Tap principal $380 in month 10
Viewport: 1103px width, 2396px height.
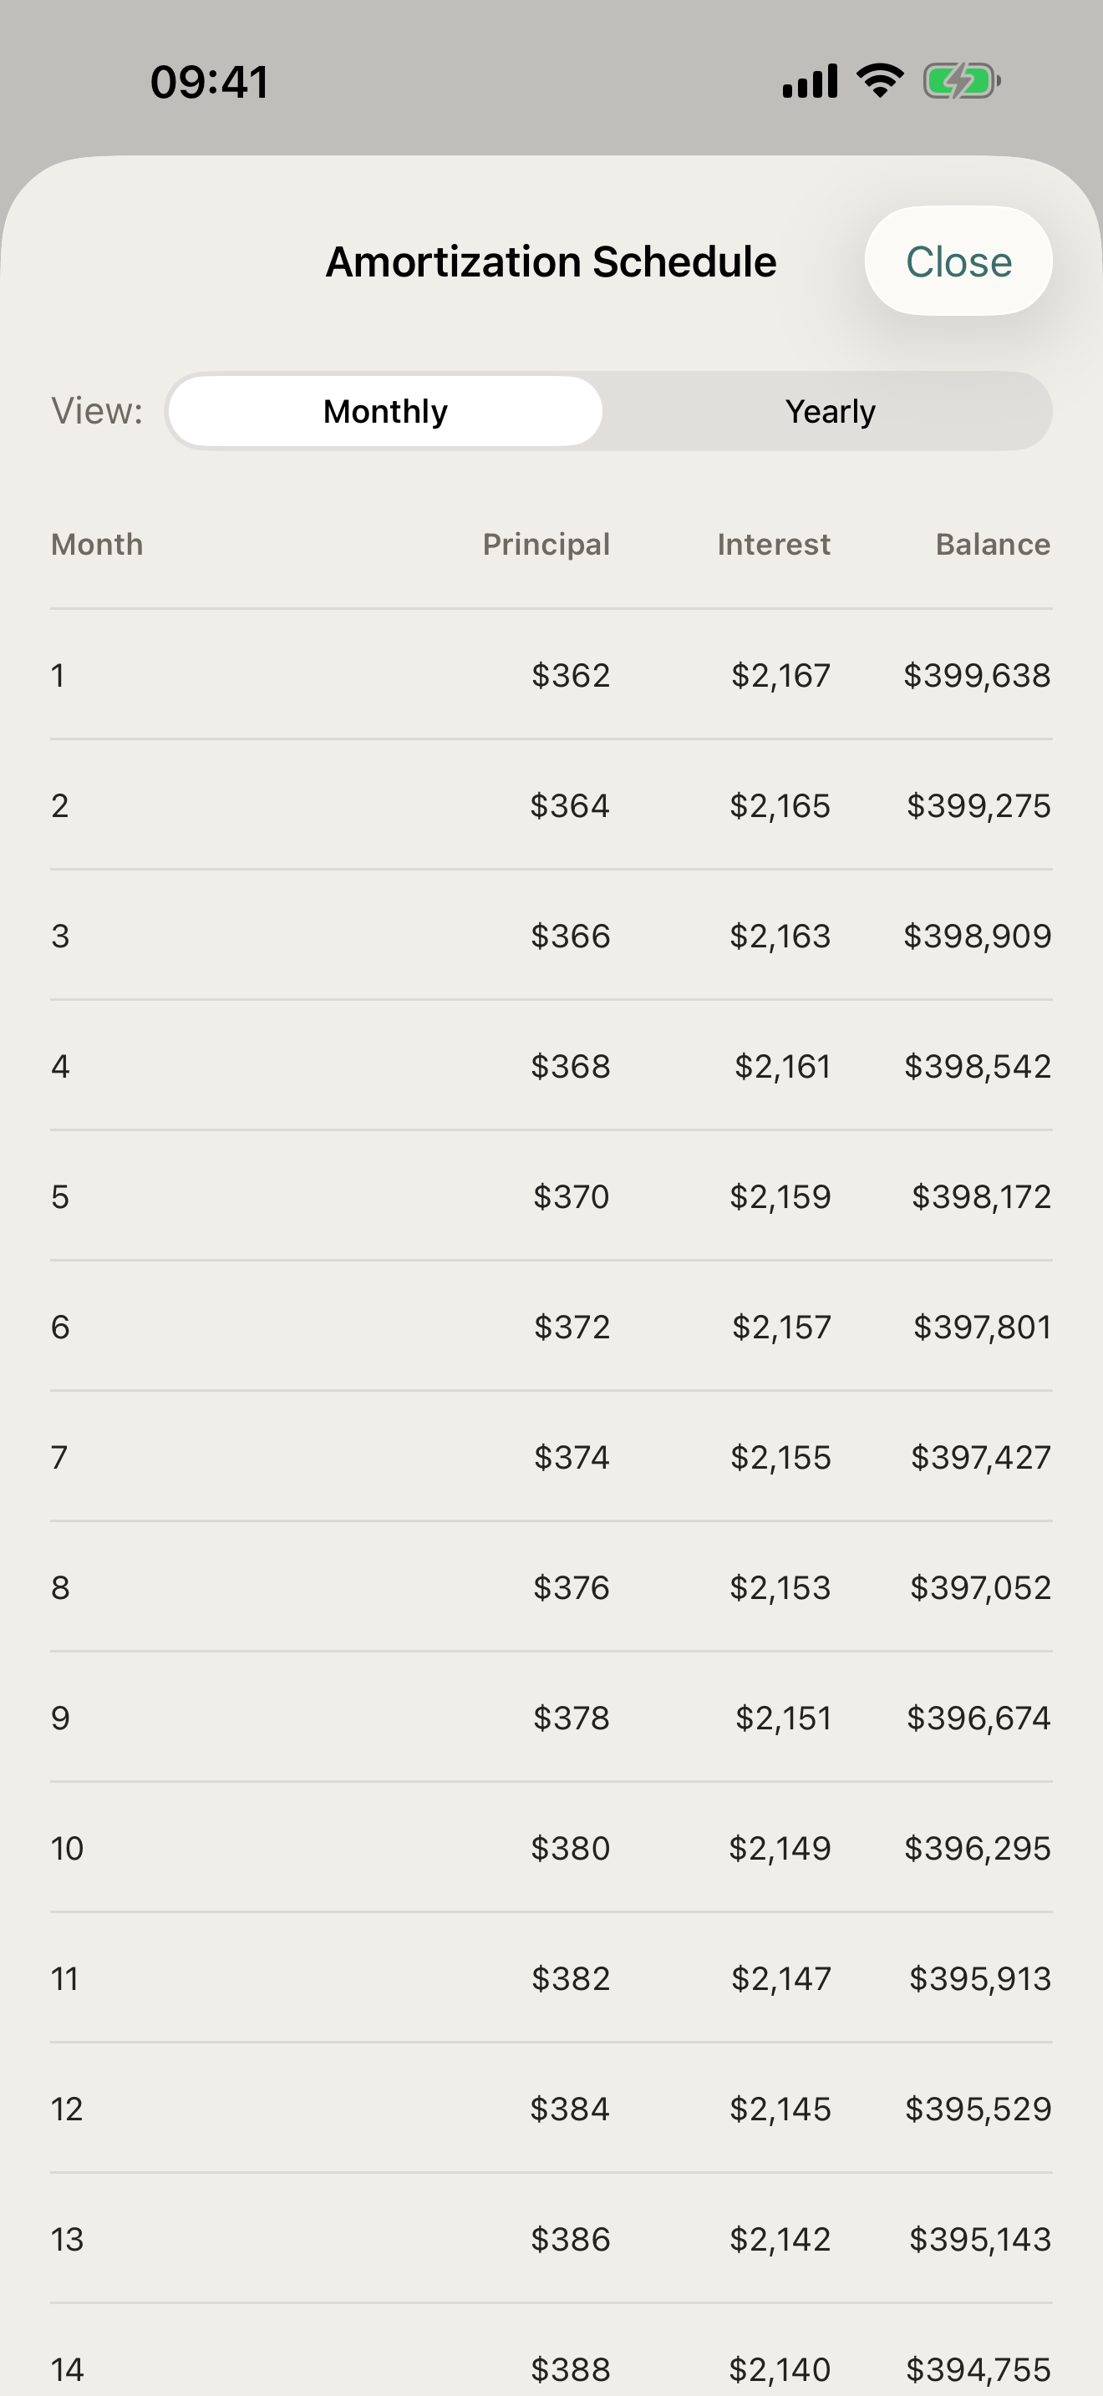(x=571, y=1847)
